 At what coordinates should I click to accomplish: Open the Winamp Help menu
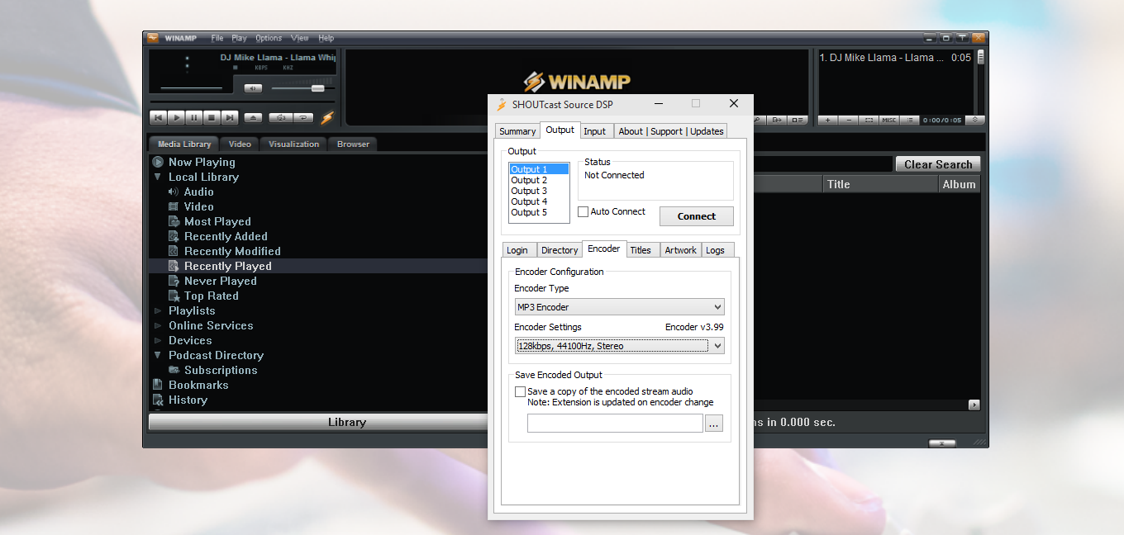click(326, 38)
